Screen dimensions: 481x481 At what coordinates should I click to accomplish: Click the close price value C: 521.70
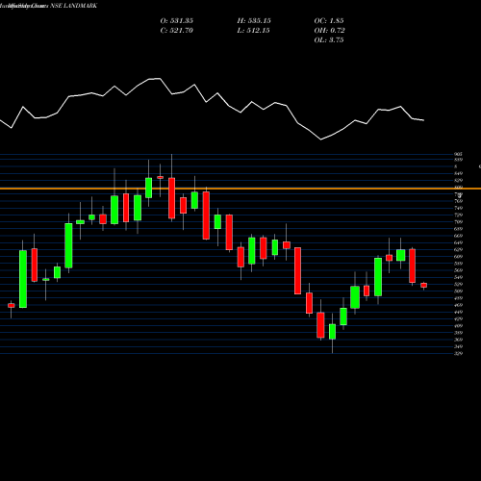coord(177,31)
